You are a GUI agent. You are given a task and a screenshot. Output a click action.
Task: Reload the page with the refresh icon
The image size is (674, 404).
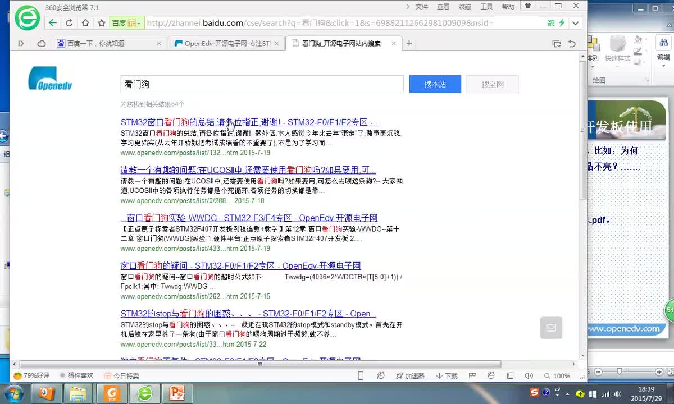click(69, 23)
